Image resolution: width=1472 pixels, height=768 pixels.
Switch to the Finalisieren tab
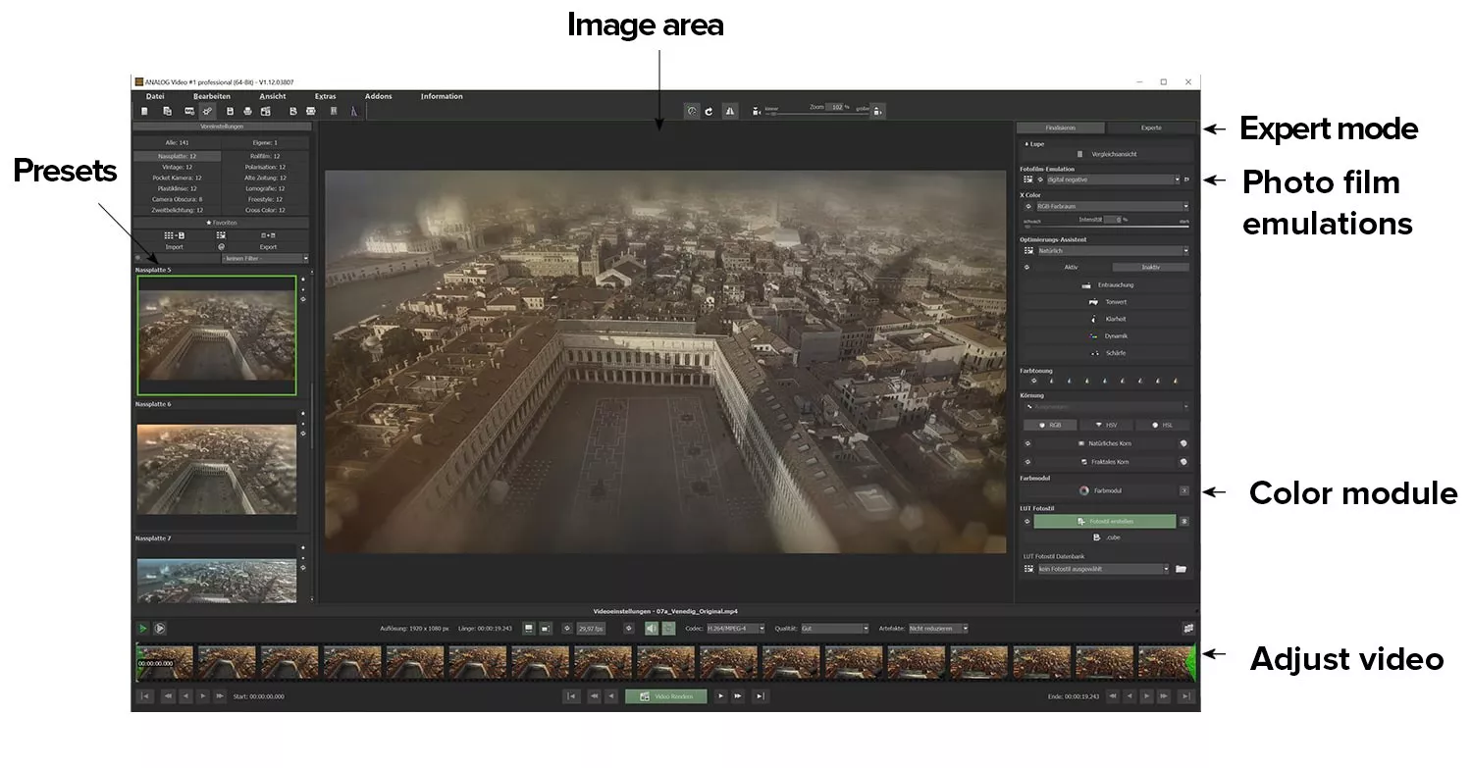[x=1061, y=128]
